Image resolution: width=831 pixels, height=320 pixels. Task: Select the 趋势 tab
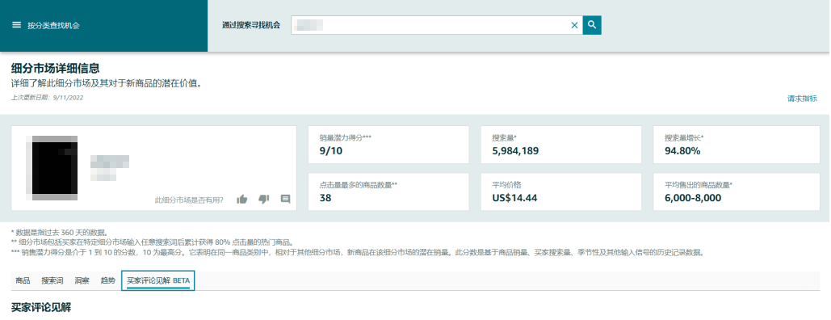[x=107, y=280]
